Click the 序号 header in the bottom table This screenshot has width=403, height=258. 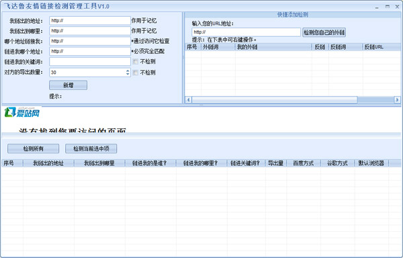[12, 163]
